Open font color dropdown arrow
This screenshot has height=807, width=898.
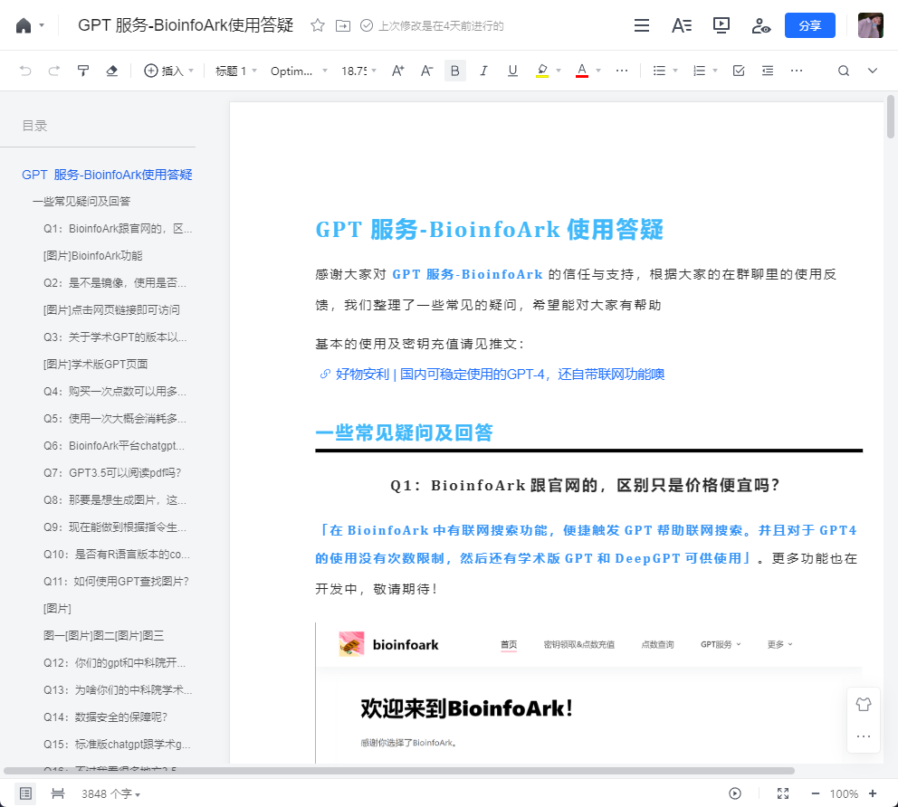598,71
